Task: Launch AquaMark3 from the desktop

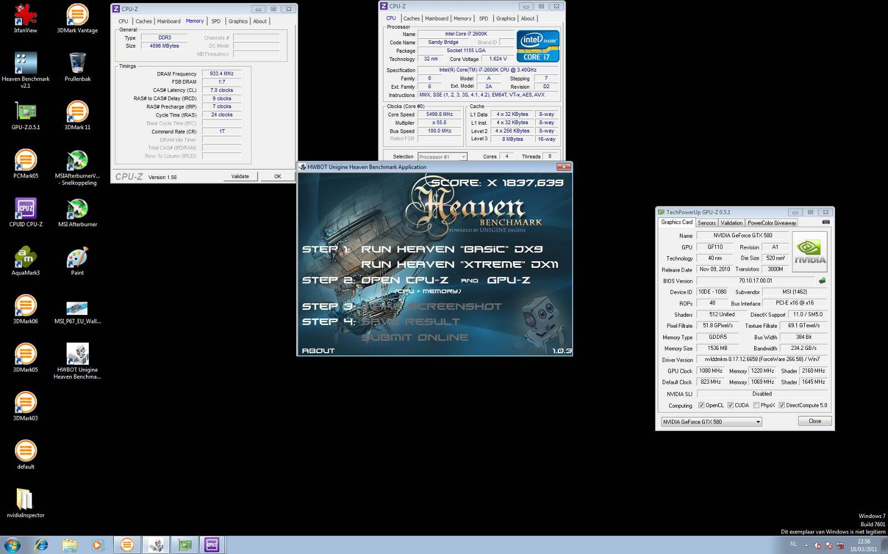Action: click(x=26, y=261)
